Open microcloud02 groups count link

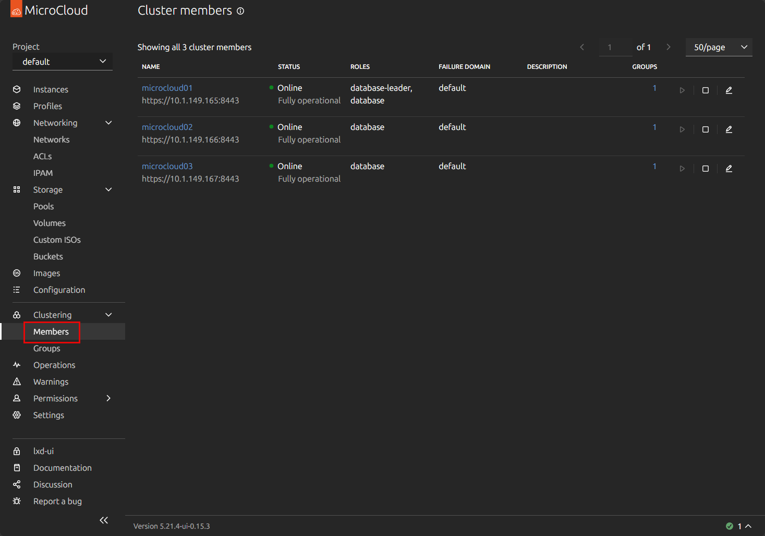[654, 127]
